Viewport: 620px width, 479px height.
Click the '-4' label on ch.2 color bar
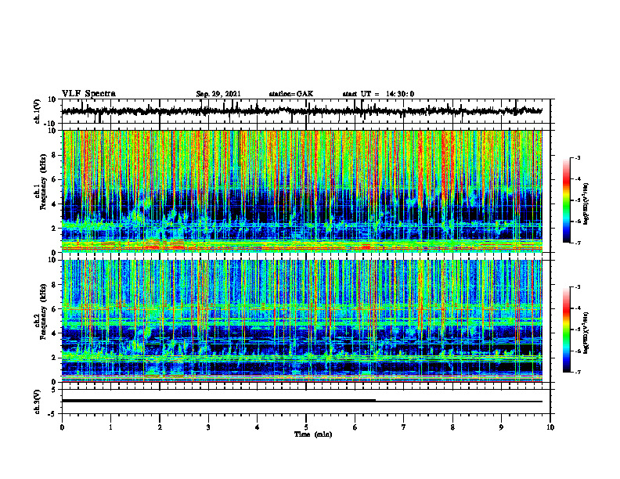tap(578, 308)
